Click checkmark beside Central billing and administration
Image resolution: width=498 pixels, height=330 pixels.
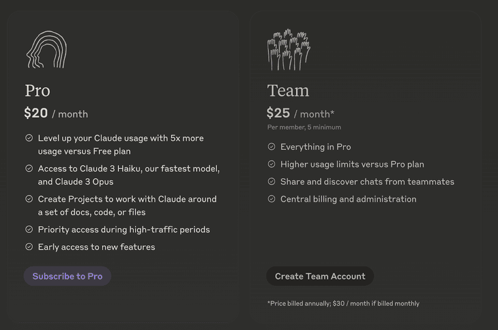pos(271,199)
